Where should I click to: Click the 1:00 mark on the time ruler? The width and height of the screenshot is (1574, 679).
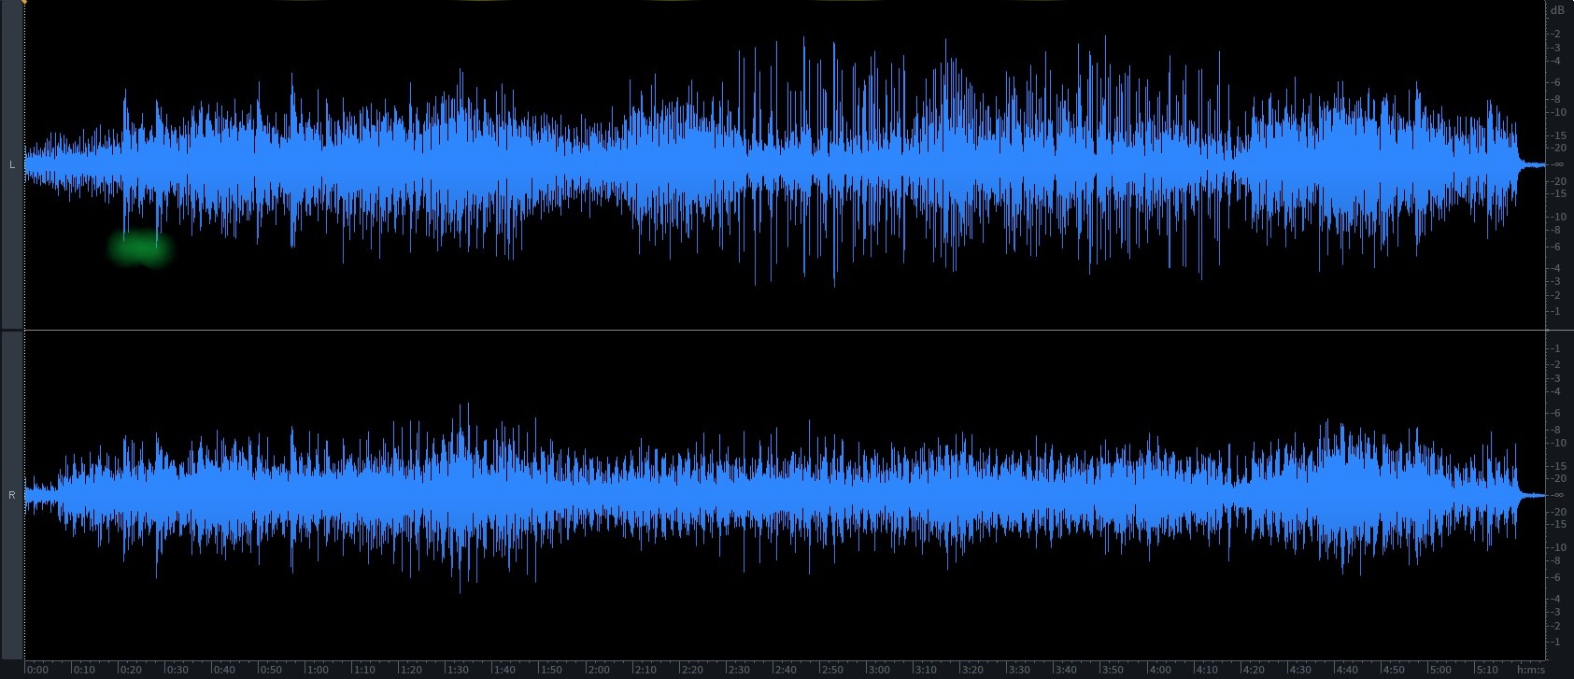pos(318,670)
